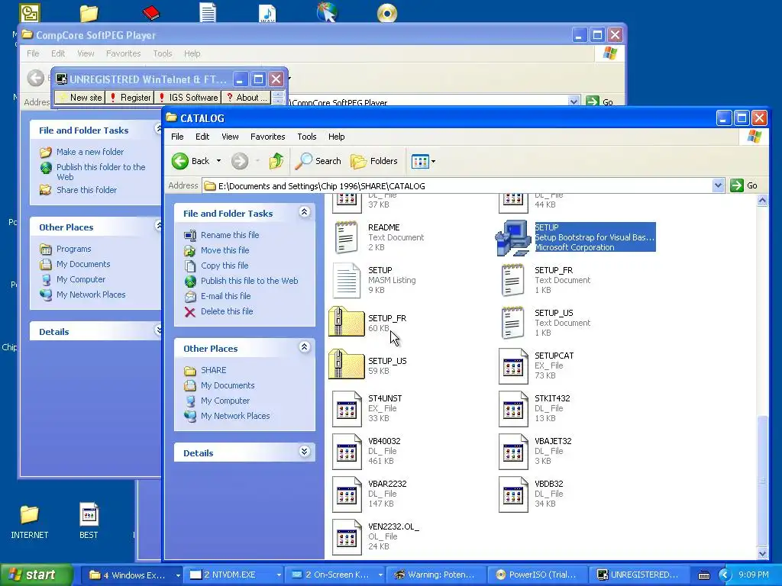This screenshot has height=586, width=782.
Task: Select the STKIT432 DL_ file icon
Action: pyautogui.click(x=512, y=409)
